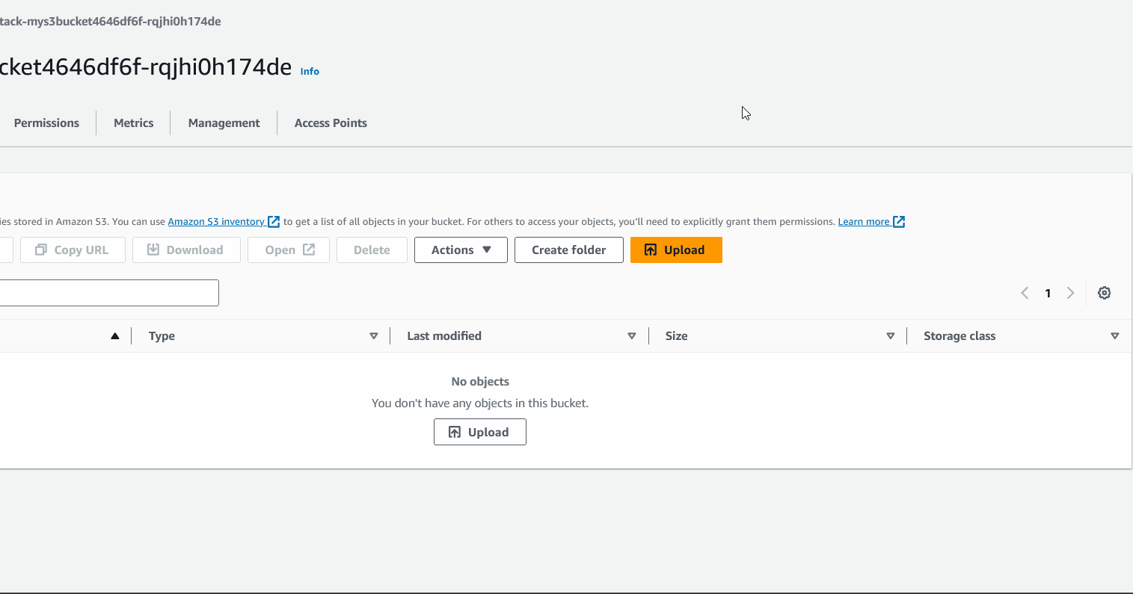Open the Last modified filter dropdown

point(632,335)
